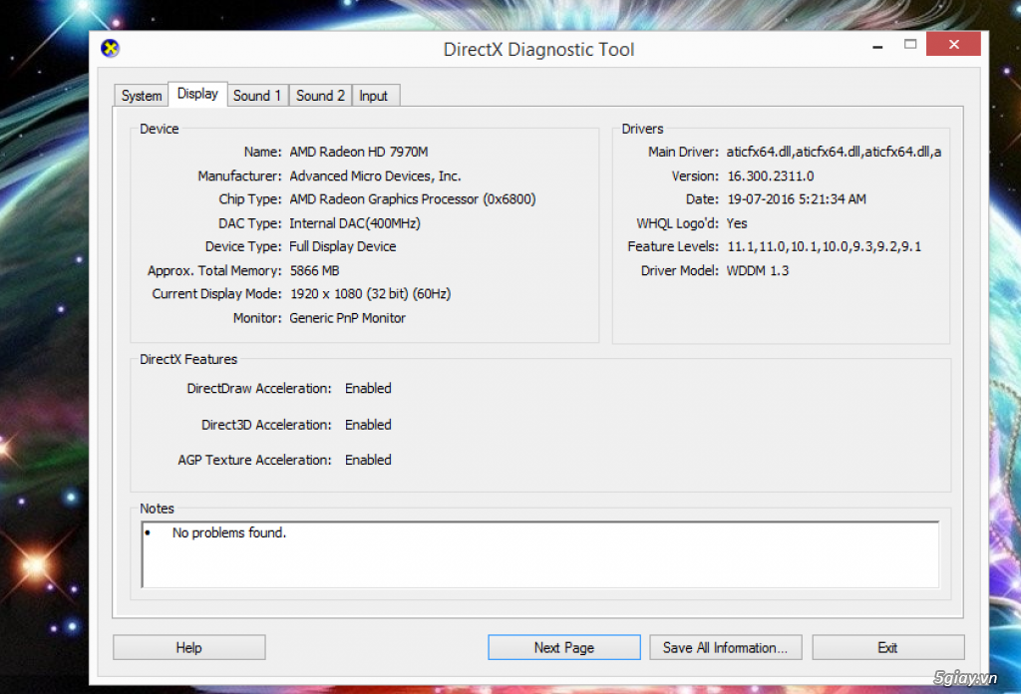The height and width of the screenshot is (694, 1021).
Task: Click the driver version 16.300.2311.0 value
Action: 770,175
